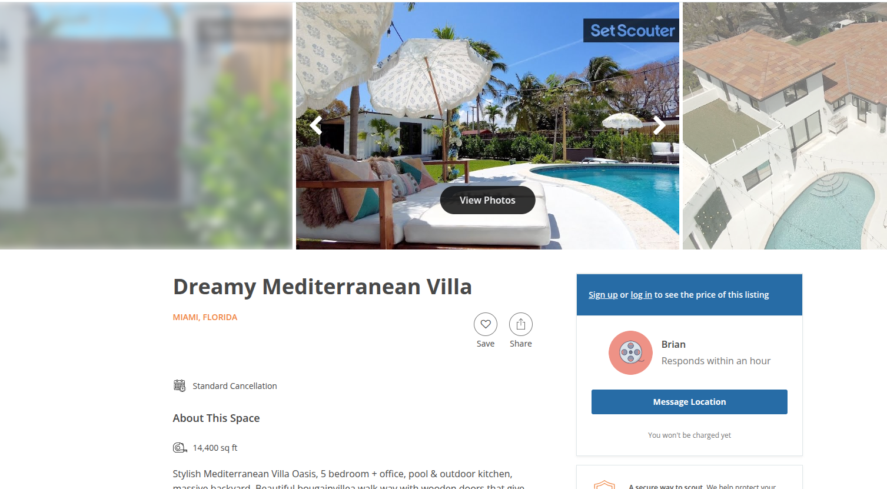Select the Miami, Florida location text
The image size is (887, 489).
tap(205, 317)
